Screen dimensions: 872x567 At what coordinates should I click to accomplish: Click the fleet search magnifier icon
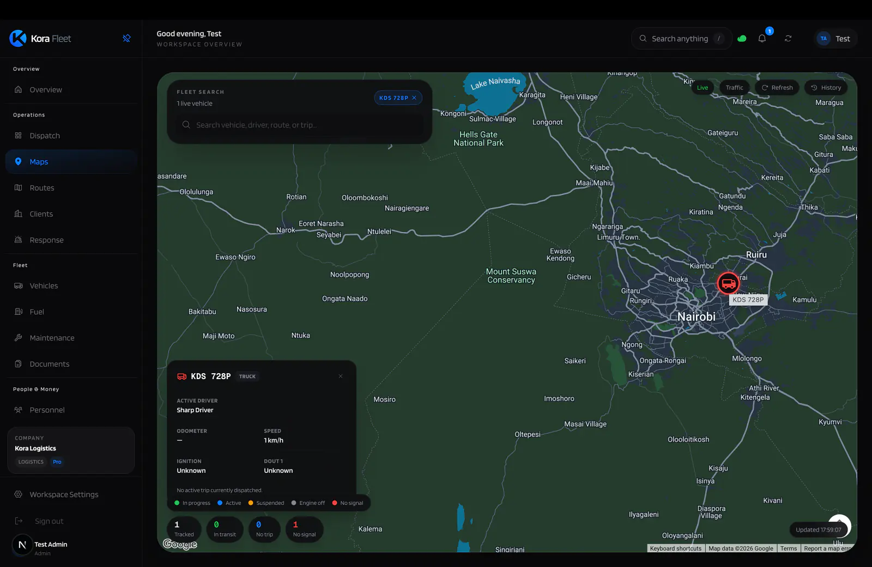tap(186, 125)
